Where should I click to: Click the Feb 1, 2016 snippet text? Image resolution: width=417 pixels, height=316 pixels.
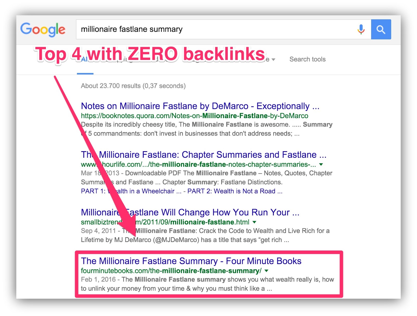click(207, 279)
